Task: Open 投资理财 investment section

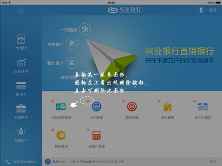Action: pyautogui.click(x=21, y=66)
